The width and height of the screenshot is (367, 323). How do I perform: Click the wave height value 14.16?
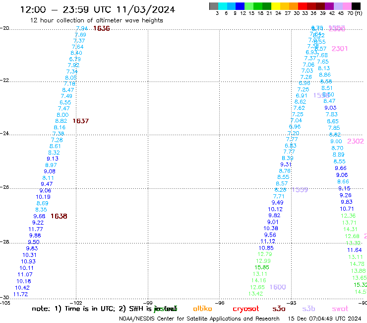258,280
